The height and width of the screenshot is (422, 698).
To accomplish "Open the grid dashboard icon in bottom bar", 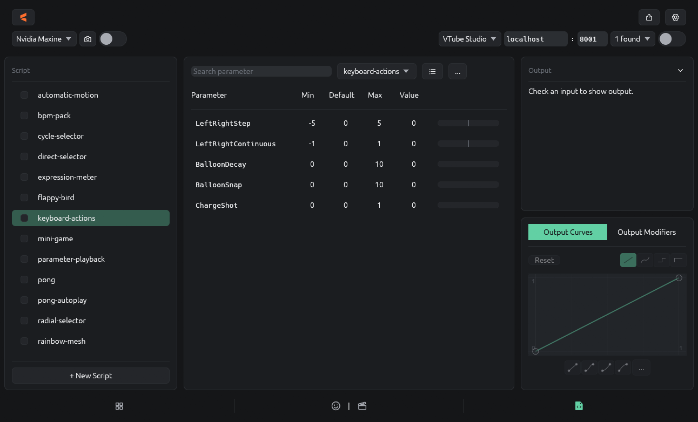I will click(119, 406).
